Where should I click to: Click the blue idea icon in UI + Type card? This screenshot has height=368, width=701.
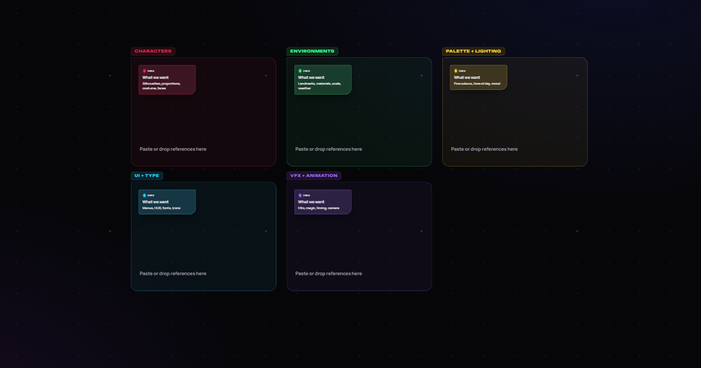point(144,195)
